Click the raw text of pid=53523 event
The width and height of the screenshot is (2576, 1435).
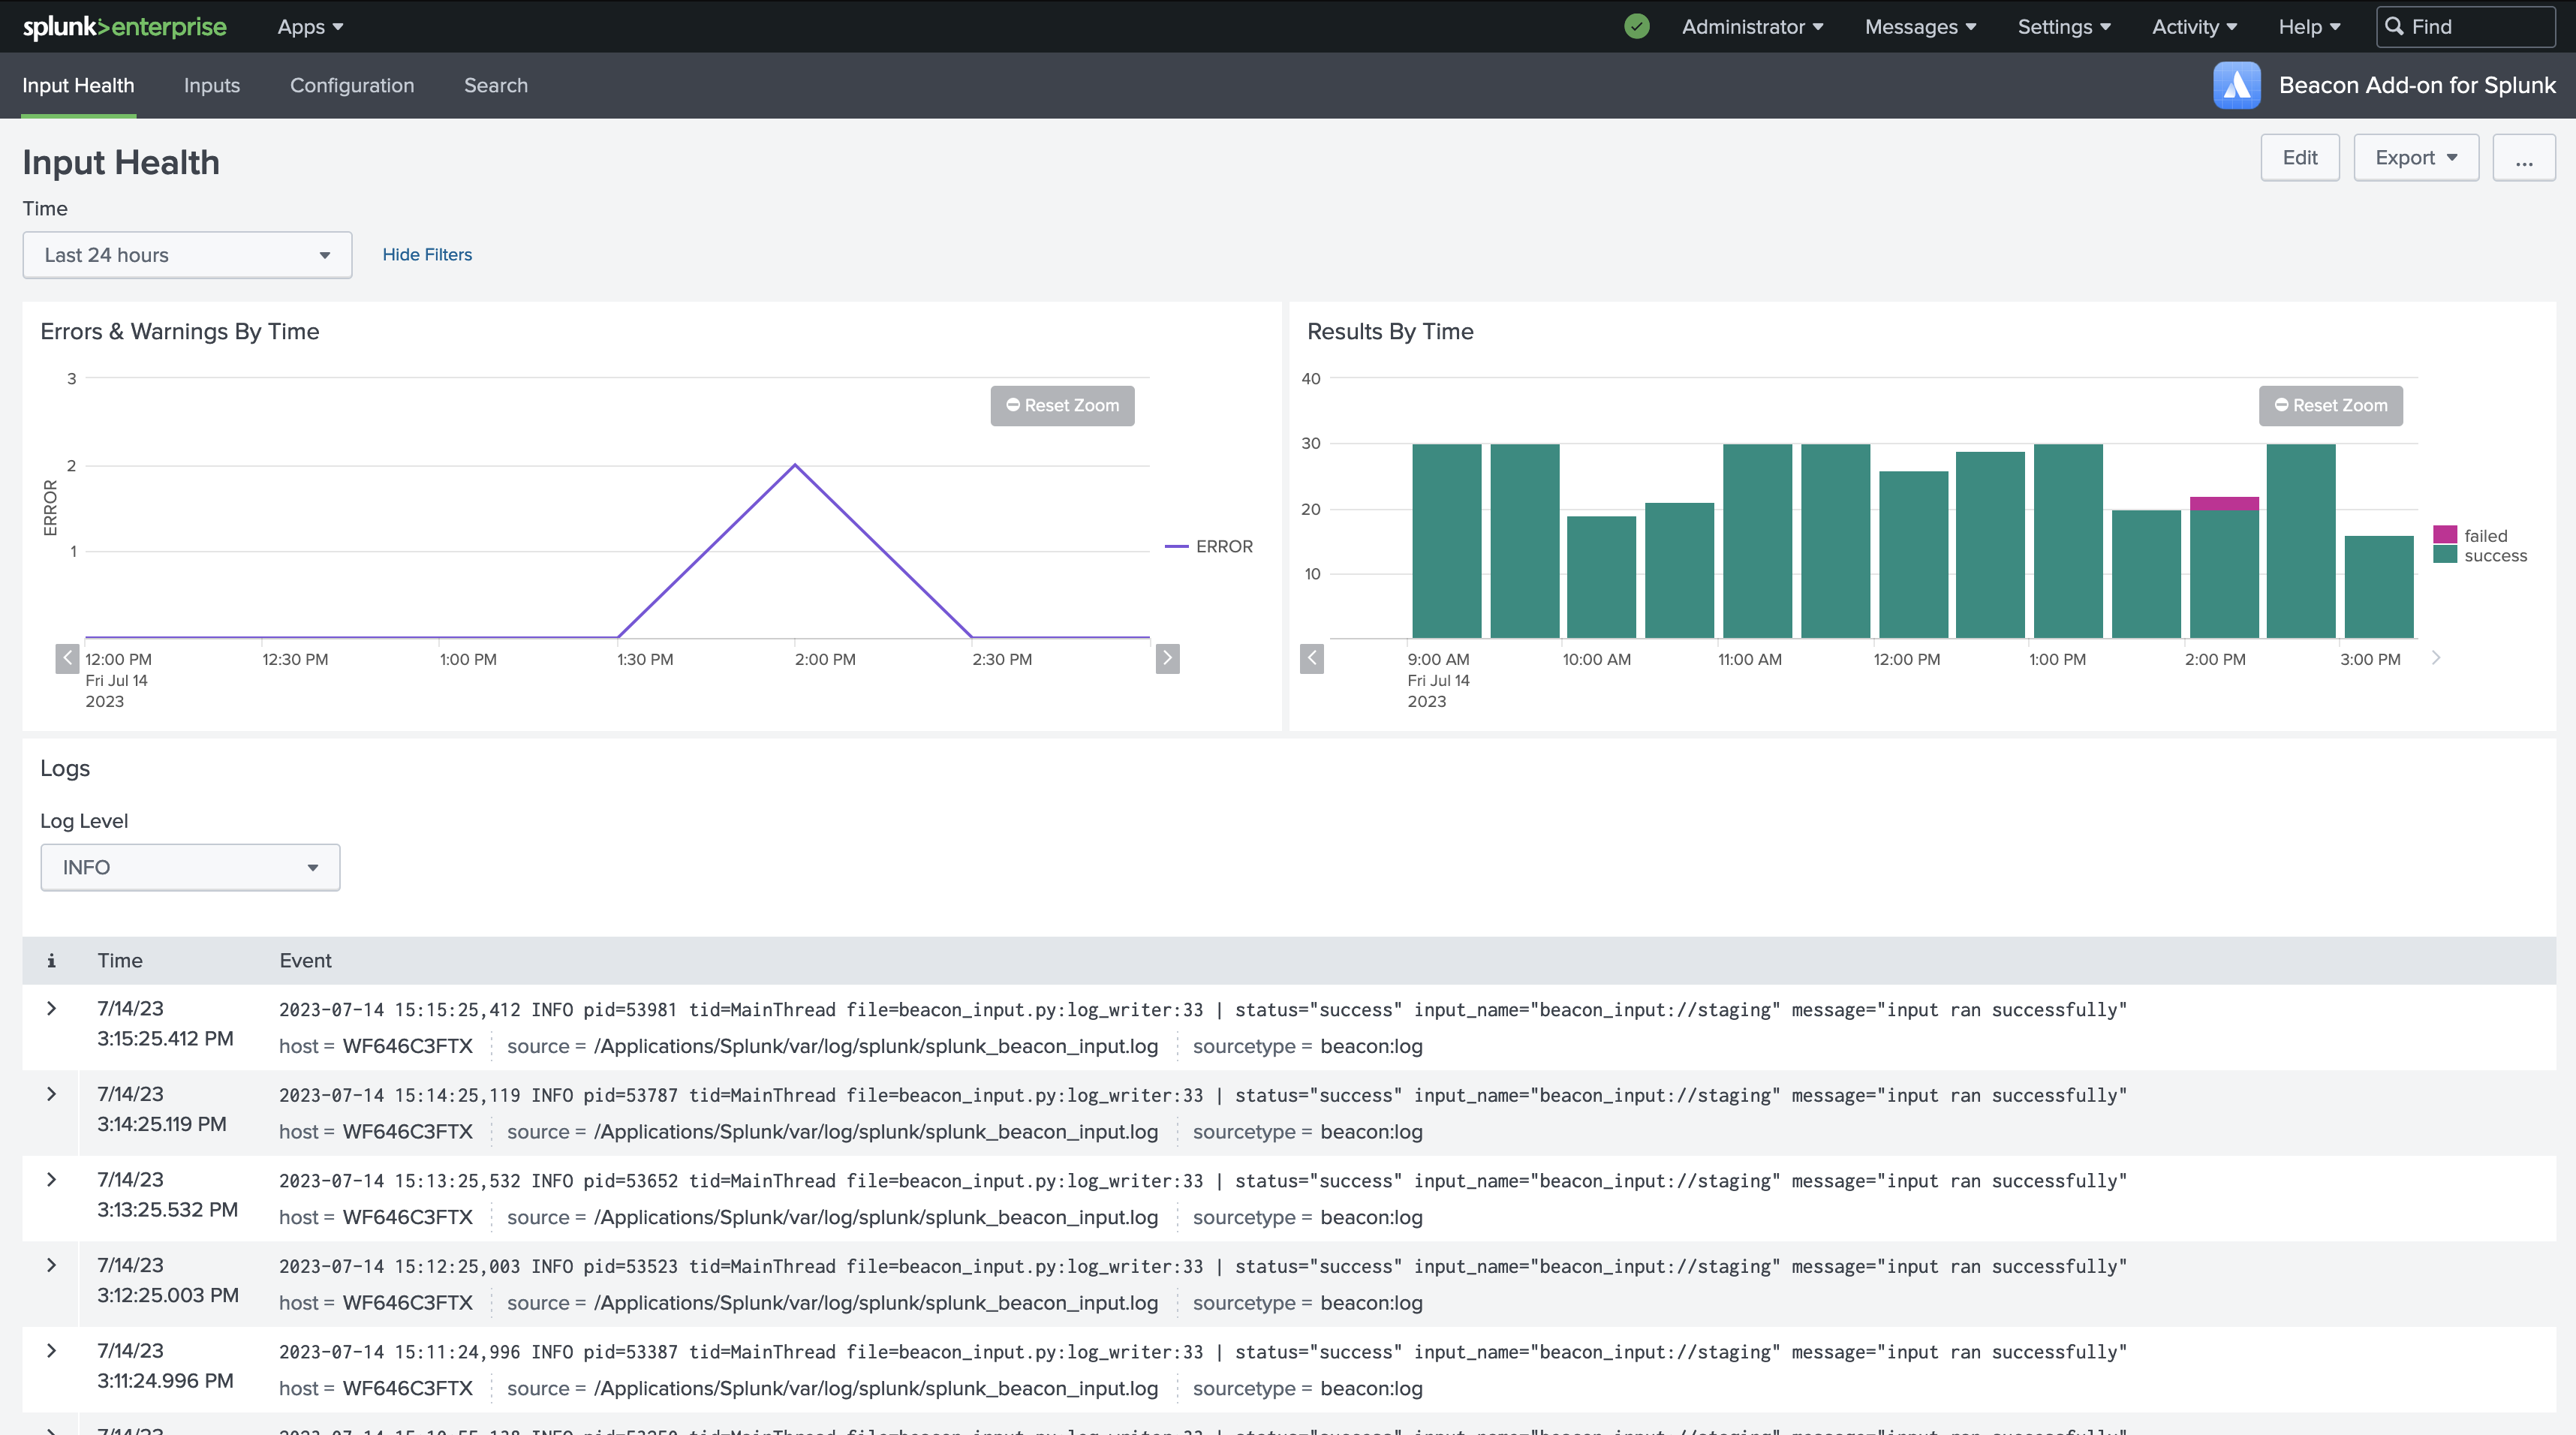pos(1202,1267)
